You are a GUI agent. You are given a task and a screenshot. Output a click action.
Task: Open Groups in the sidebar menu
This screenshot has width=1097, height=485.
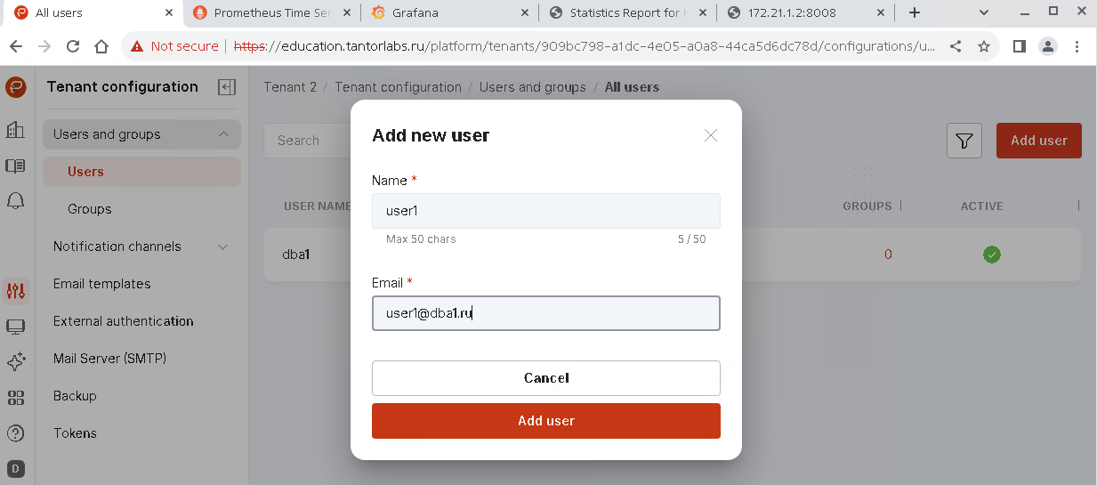tap(90, 209)
